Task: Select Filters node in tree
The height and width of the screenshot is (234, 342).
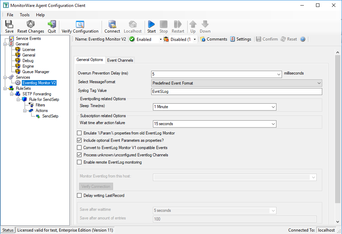Action: pyautogui.click(x=40, y=105)
